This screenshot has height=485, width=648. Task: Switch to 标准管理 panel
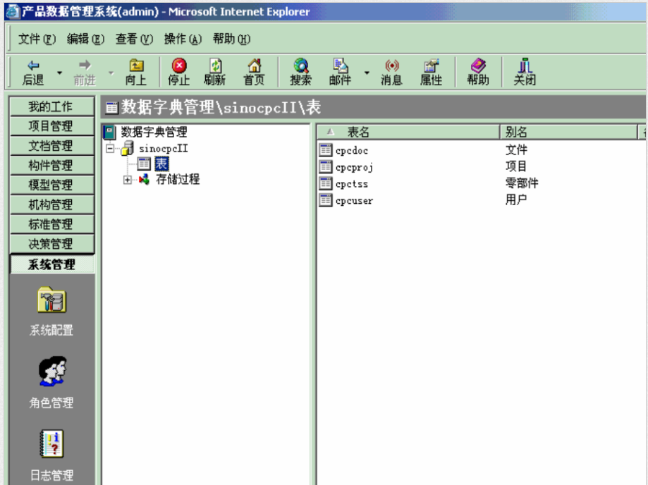point(52,224)
